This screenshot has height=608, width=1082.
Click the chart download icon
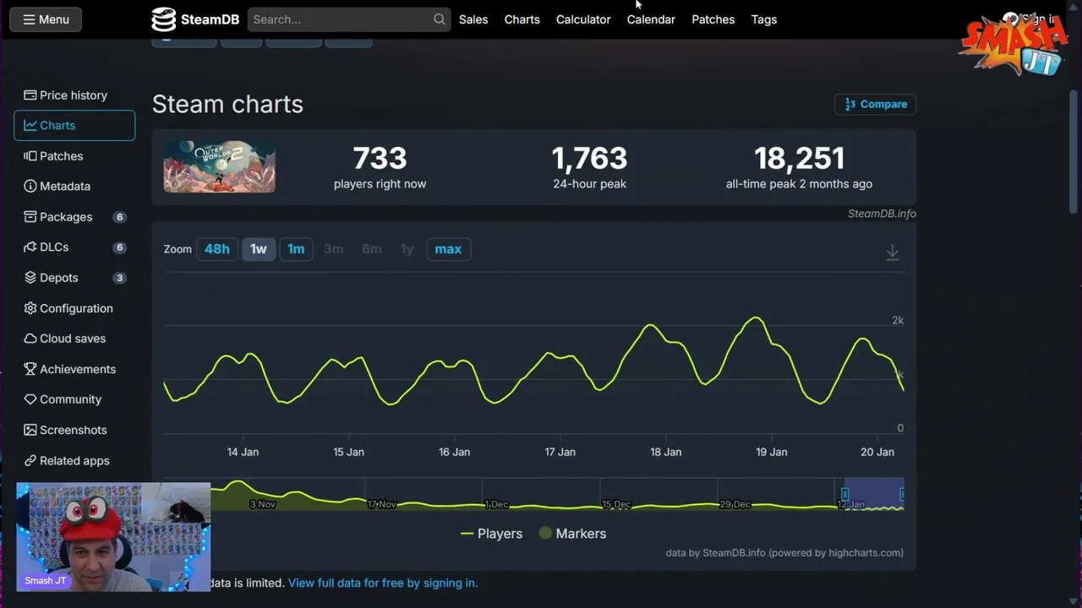[x=892, y=252]
